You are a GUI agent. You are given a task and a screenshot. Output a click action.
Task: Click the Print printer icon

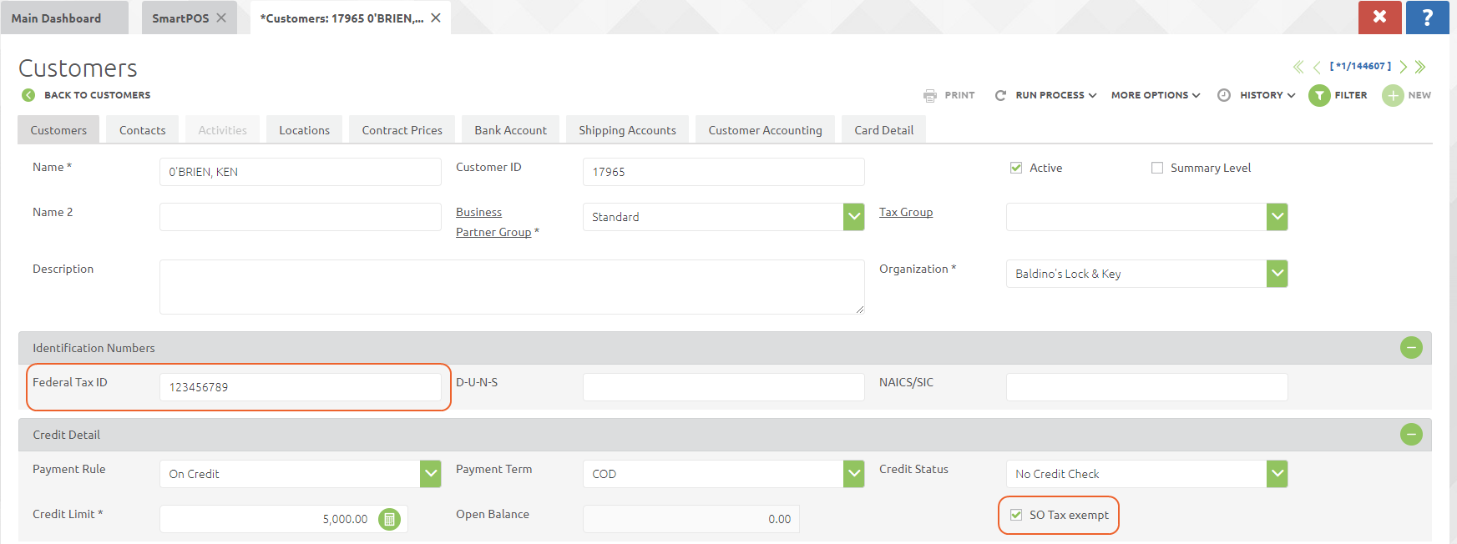click(930, 96)
